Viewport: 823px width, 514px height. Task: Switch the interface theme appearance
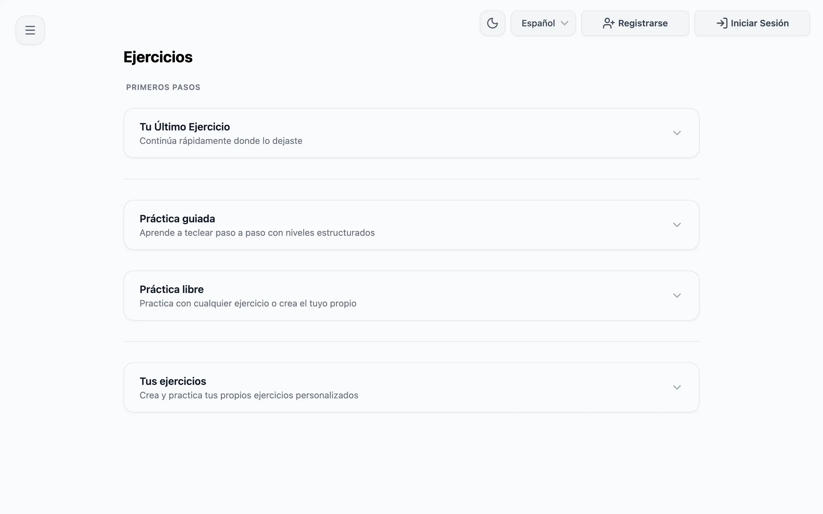coord(492,23)
